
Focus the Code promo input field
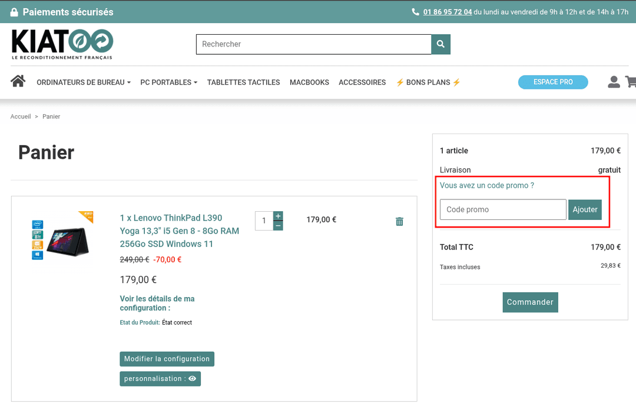[x=503, y=209]
